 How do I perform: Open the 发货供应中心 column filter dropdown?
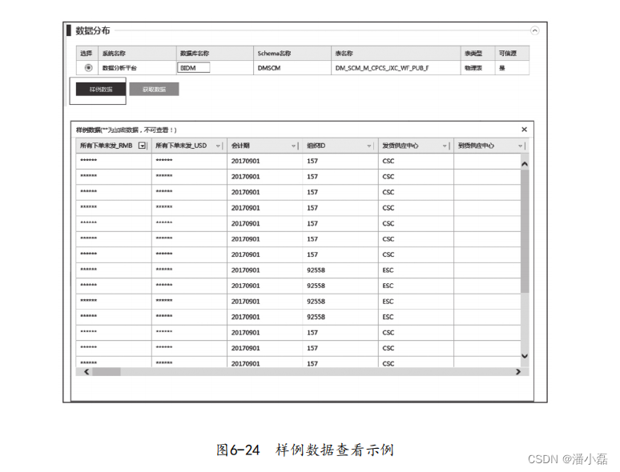pos(445,146)
